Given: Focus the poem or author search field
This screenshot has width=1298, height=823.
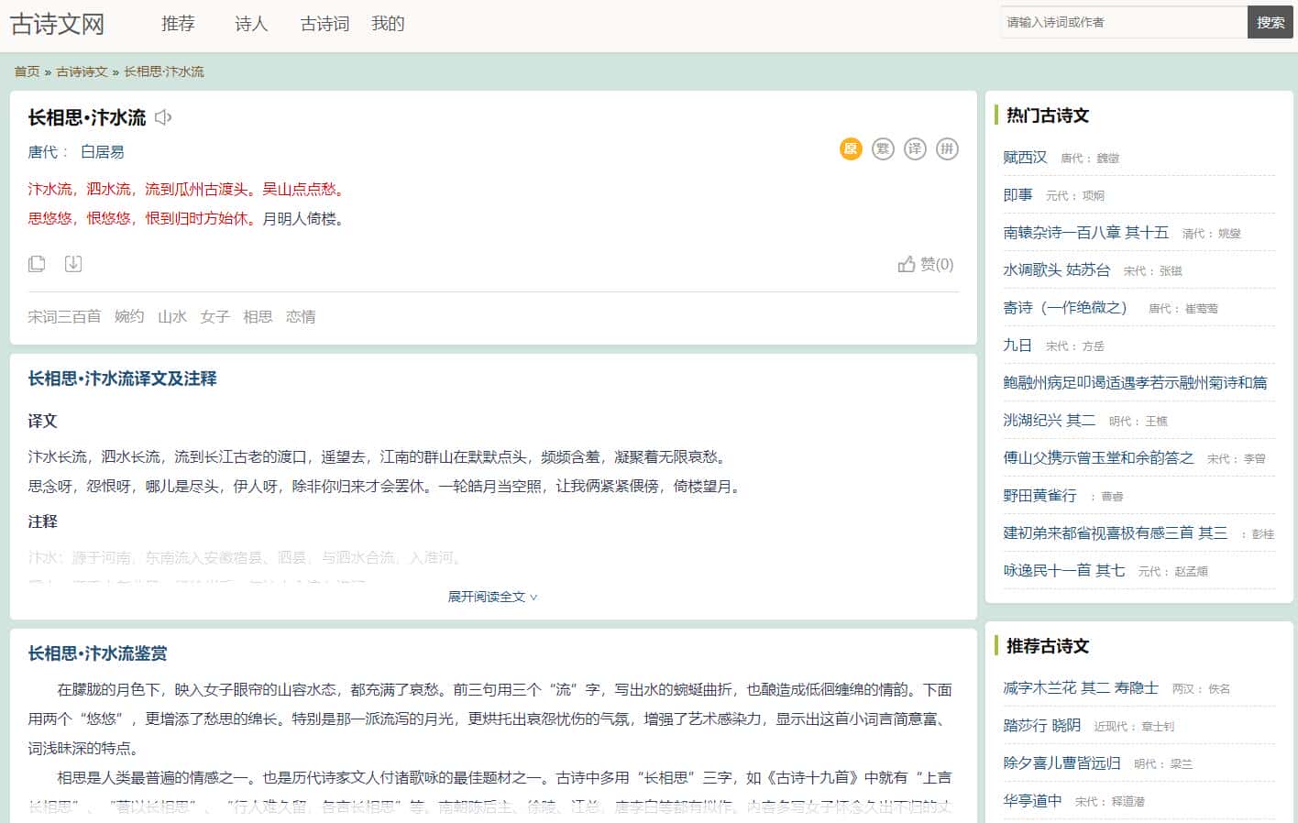Looking at the screenshot, I should pyautogui.click(x=1123, y=23).
